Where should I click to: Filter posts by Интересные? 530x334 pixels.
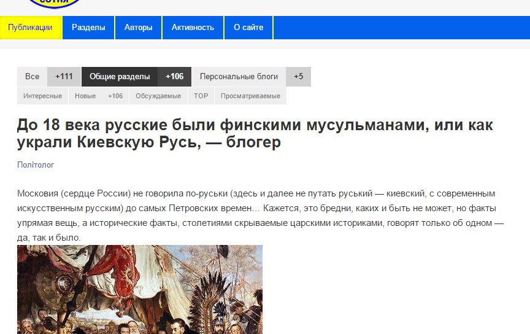pyautogui.click(x=42, y=96)
